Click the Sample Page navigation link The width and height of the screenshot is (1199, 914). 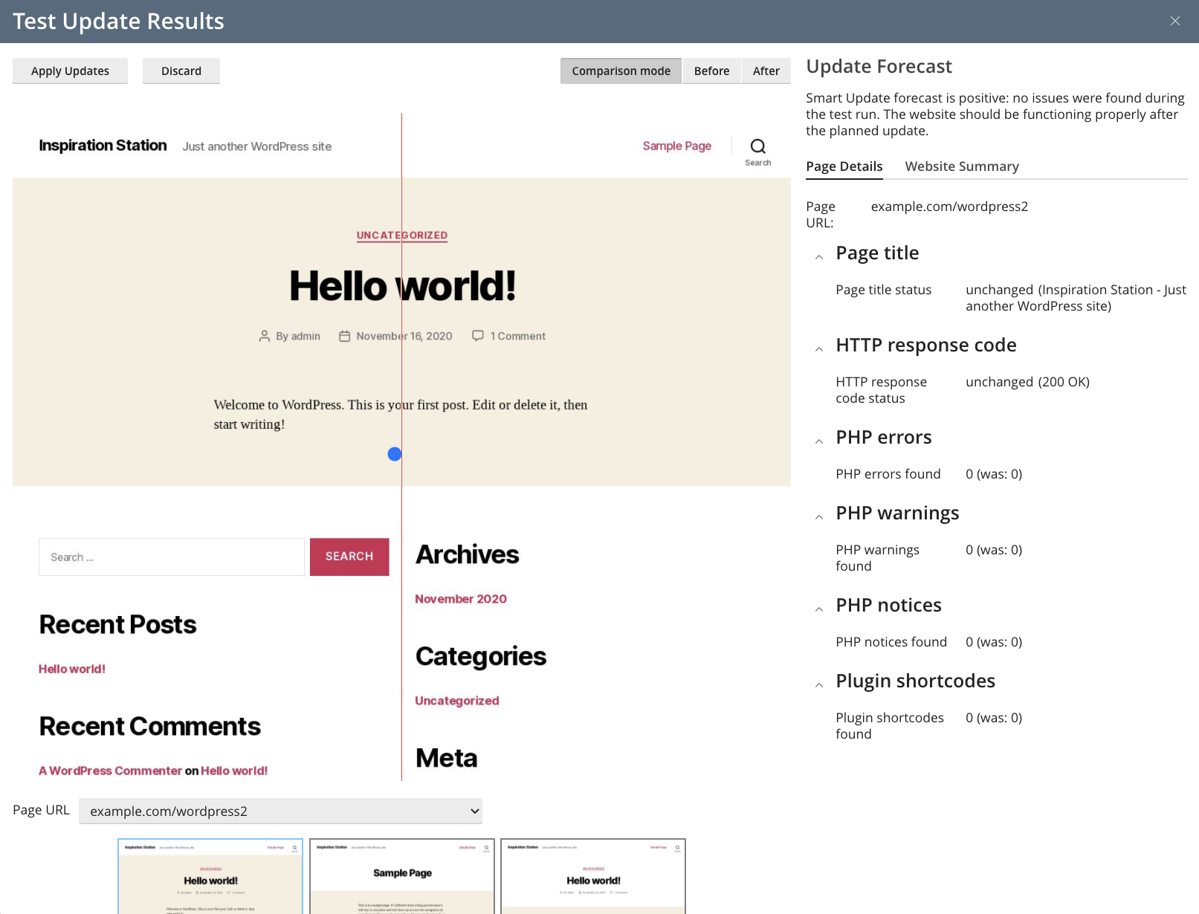[676, 146]
